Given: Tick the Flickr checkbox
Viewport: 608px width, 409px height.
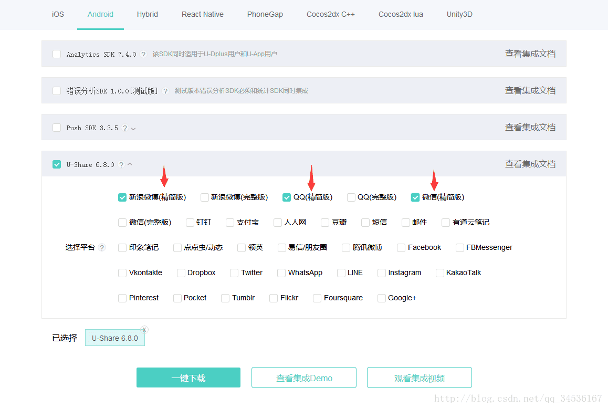Looking at the screenshot, I should click(274, 298).
